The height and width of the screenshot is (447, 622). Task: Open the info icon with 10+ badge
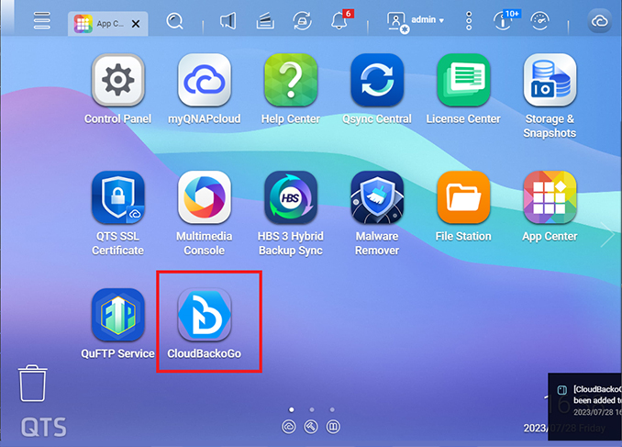505,20
